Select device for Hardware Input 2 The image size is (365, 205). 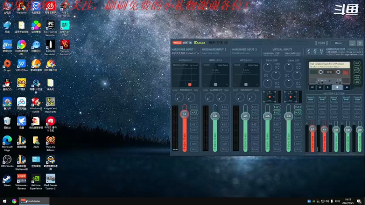coord(211,53)
